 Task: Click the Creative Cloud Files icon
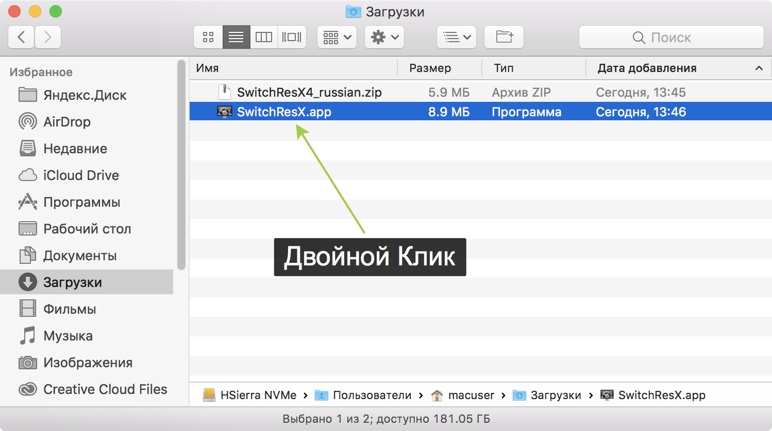click(28, 389)
